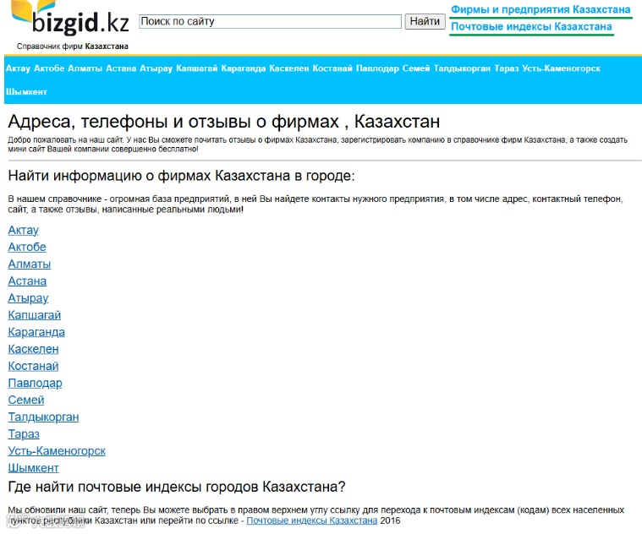Open Почтовые индексы Казахстана header link
Screen dimensions: 642x534
coord(531,26)
